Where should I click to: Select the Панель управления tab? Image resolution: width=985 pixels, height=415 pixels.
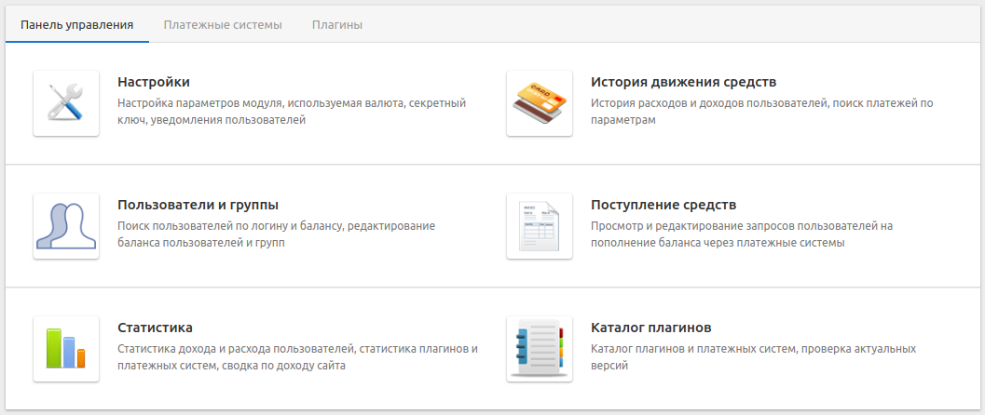point(77,24)
